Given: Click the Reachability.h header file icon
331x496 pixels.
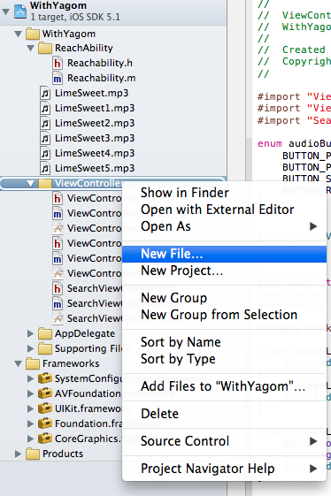Looking at the screenshot, I should [x=58, y=64].
